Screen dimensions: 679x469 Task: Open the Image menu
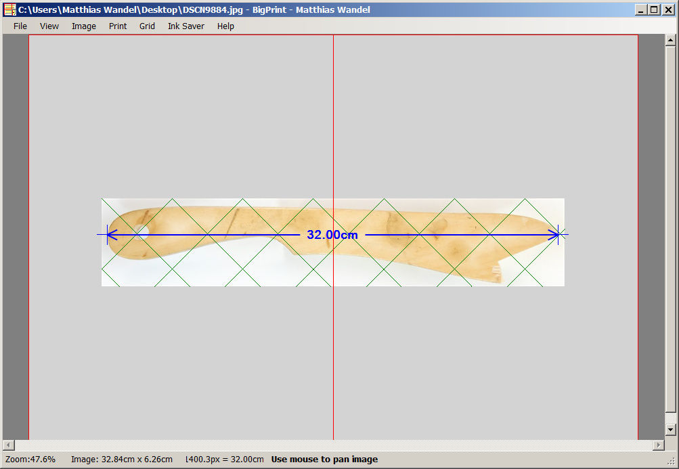pyautogui.click(x=84, y=26)
